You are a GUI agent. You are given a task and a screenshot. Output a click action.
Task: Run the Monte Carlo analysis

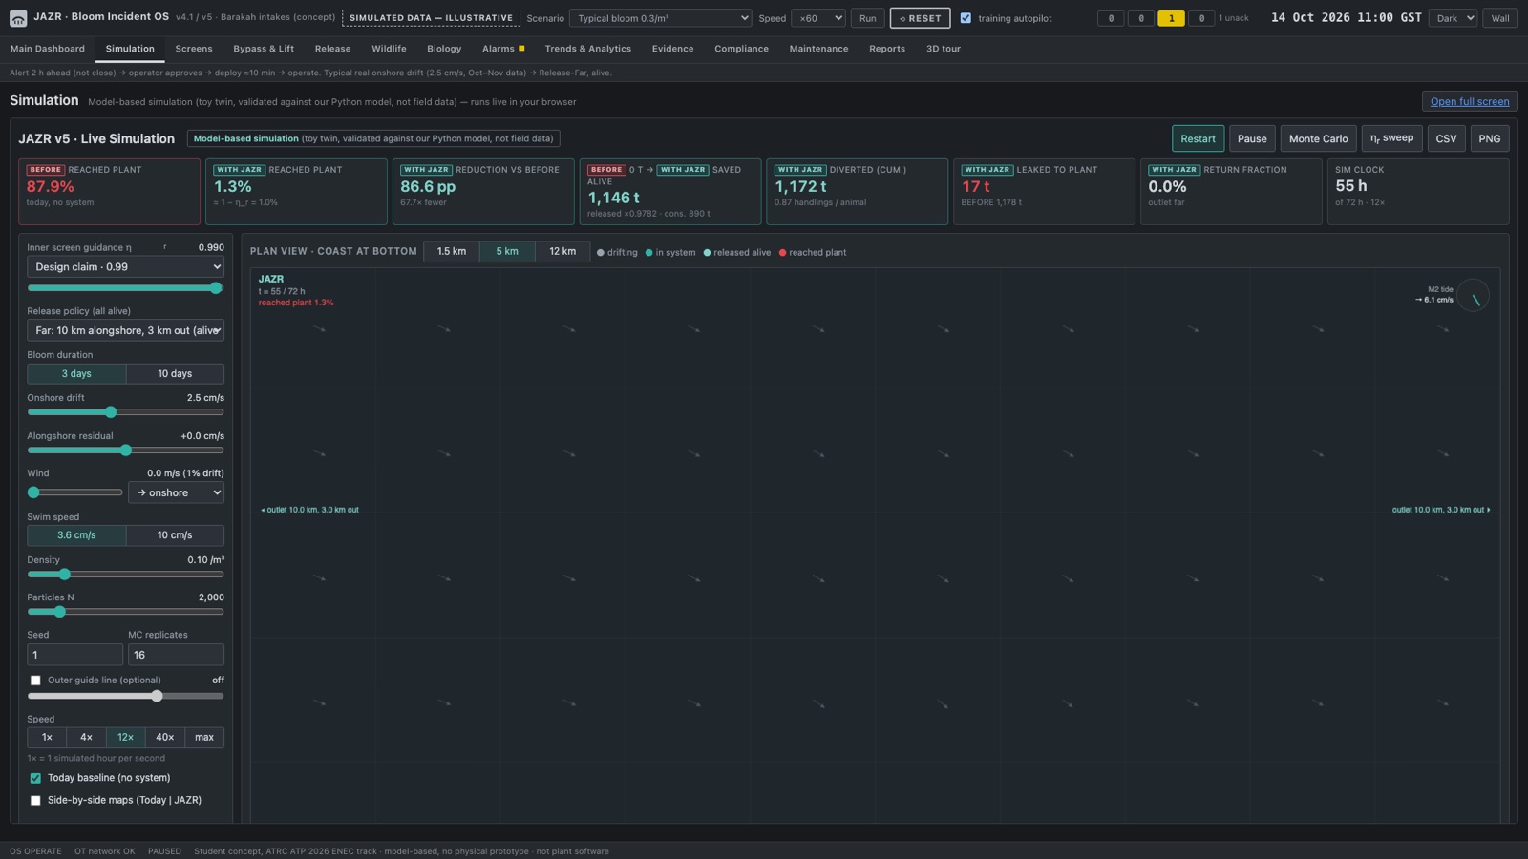click(1318, 138)
